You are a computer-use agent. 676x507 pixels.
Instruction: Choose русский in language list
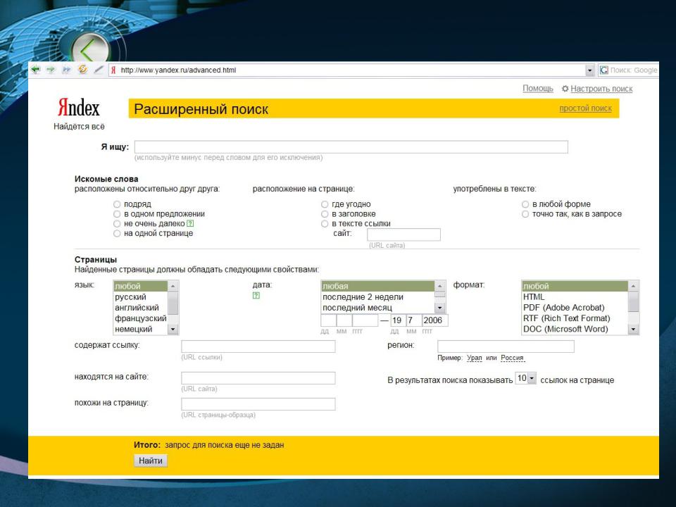coord(141,297)
